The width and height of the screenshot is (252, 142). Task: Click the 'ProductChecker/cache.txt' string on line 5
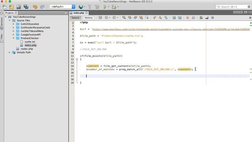tap(121, 36)
